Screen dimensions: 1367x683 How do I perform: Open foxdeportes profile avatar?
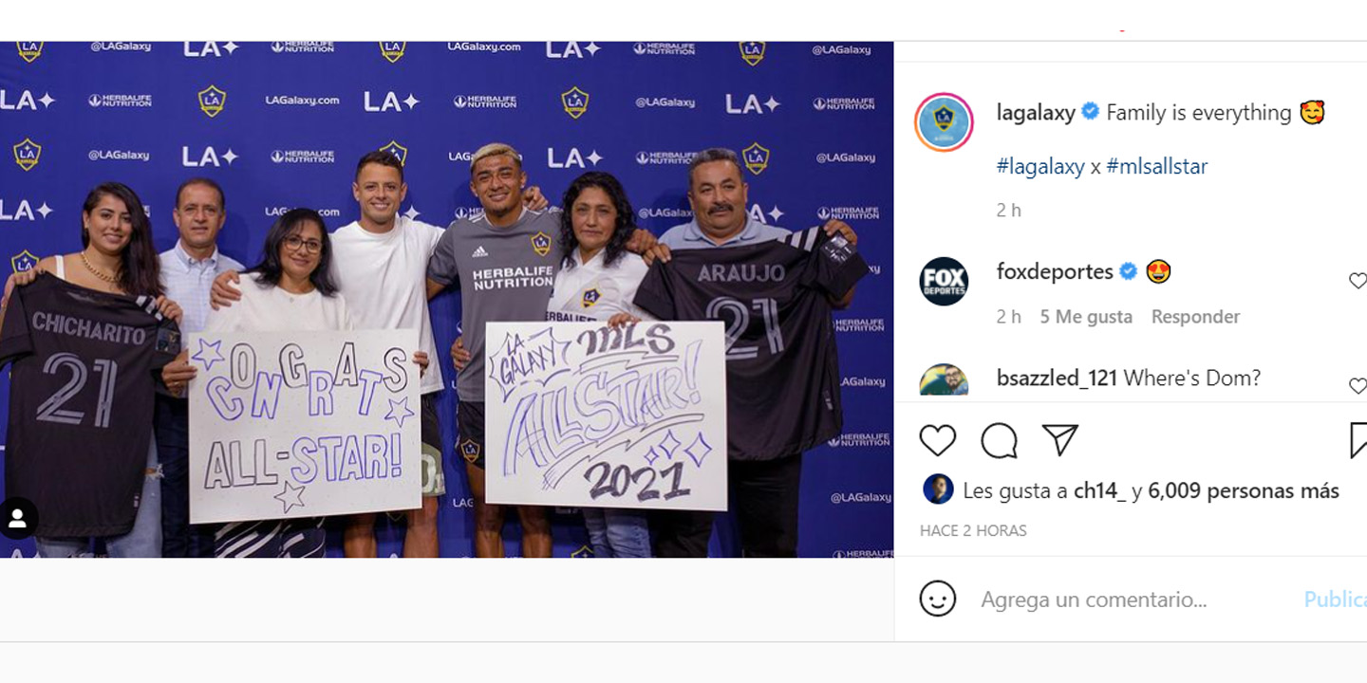coord(944,281)
